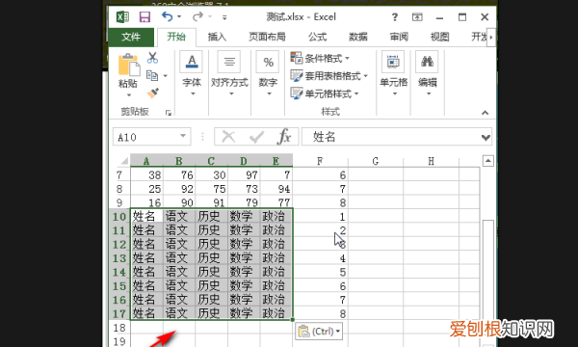Open the (Ctrl) paste options button

point(319,332)
